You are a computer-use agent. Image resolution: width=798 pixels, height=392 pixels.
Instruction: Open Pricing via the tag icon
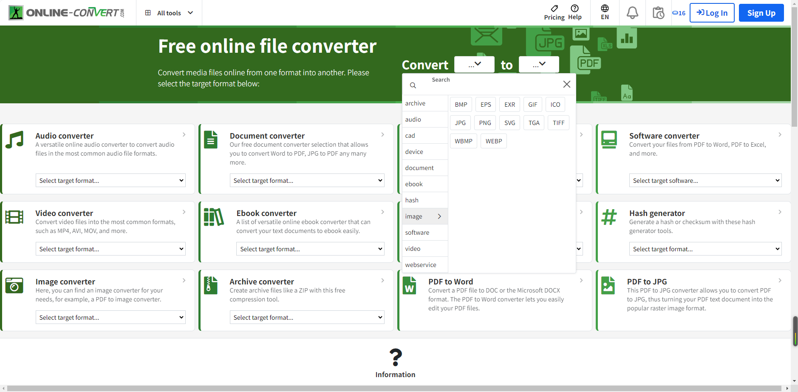pyautogui.click(x=554, y=9)
